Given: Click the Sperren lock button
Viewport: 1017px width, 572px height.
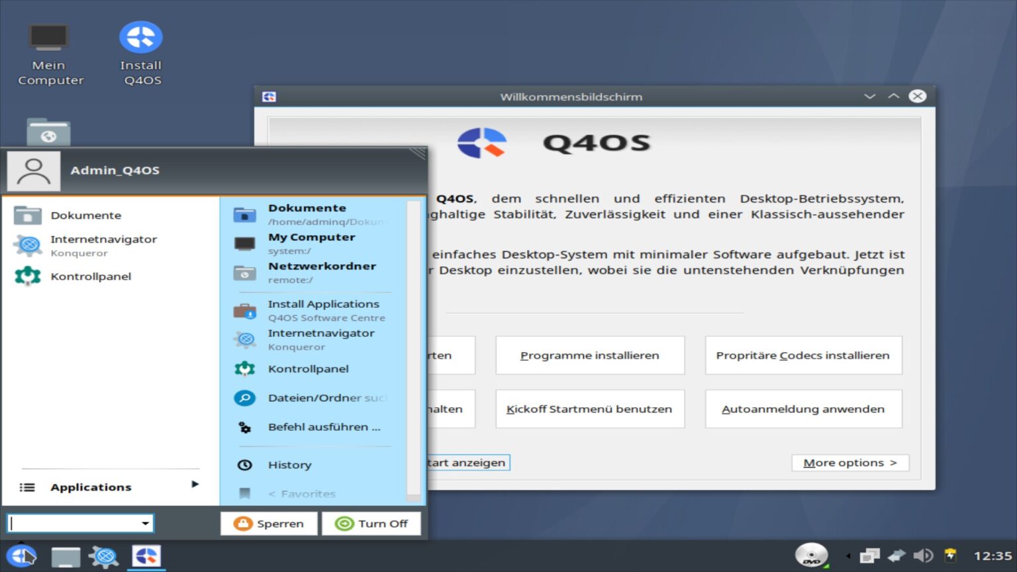Looking at the screenshot, I should (269, 524).
